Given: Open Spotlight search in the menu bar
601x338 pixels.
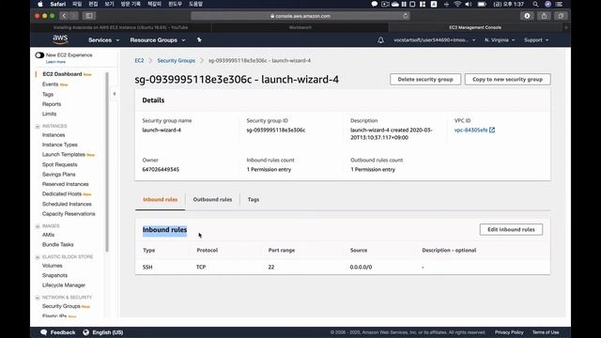Looking at the screenshot, I should [x=535, y=4].
